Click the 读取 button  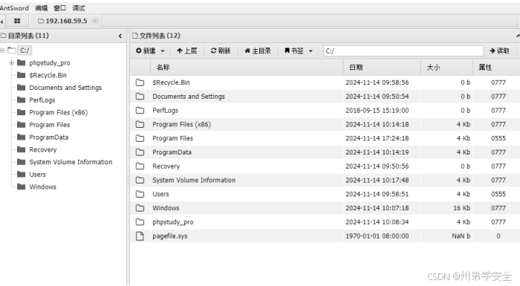click(499, 51)
